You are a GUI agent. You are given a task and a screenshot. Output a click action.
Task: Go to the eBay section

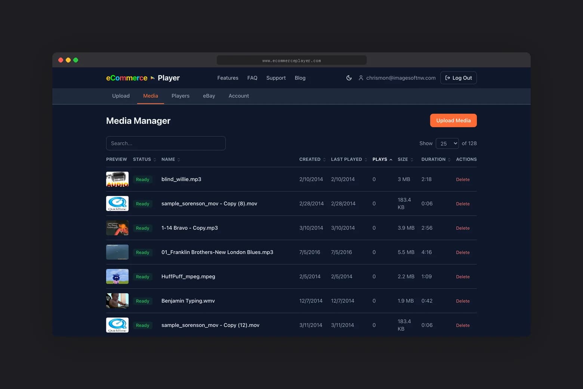pos(209,96)
